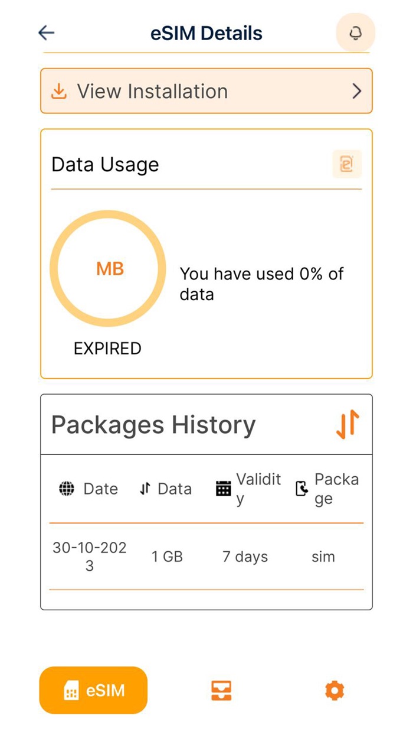
Task: Open the inbox tray bottom tab
Action: 221,690
